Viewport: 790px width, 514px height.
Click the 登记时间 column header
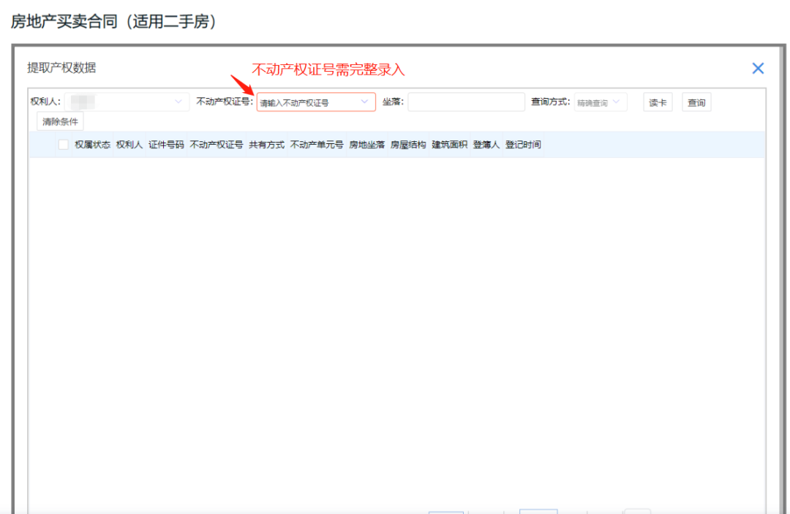coord(525,144)
